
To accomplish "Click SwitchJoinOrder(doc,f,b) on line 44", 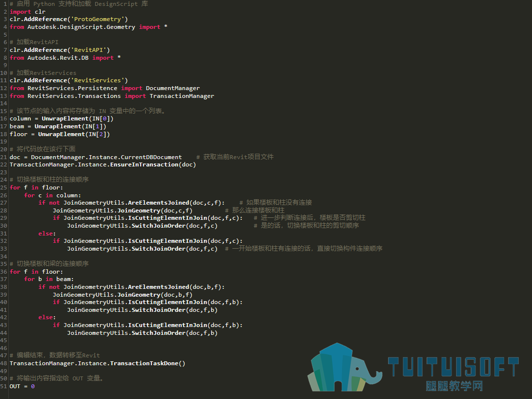I will [x=174, y=333].
